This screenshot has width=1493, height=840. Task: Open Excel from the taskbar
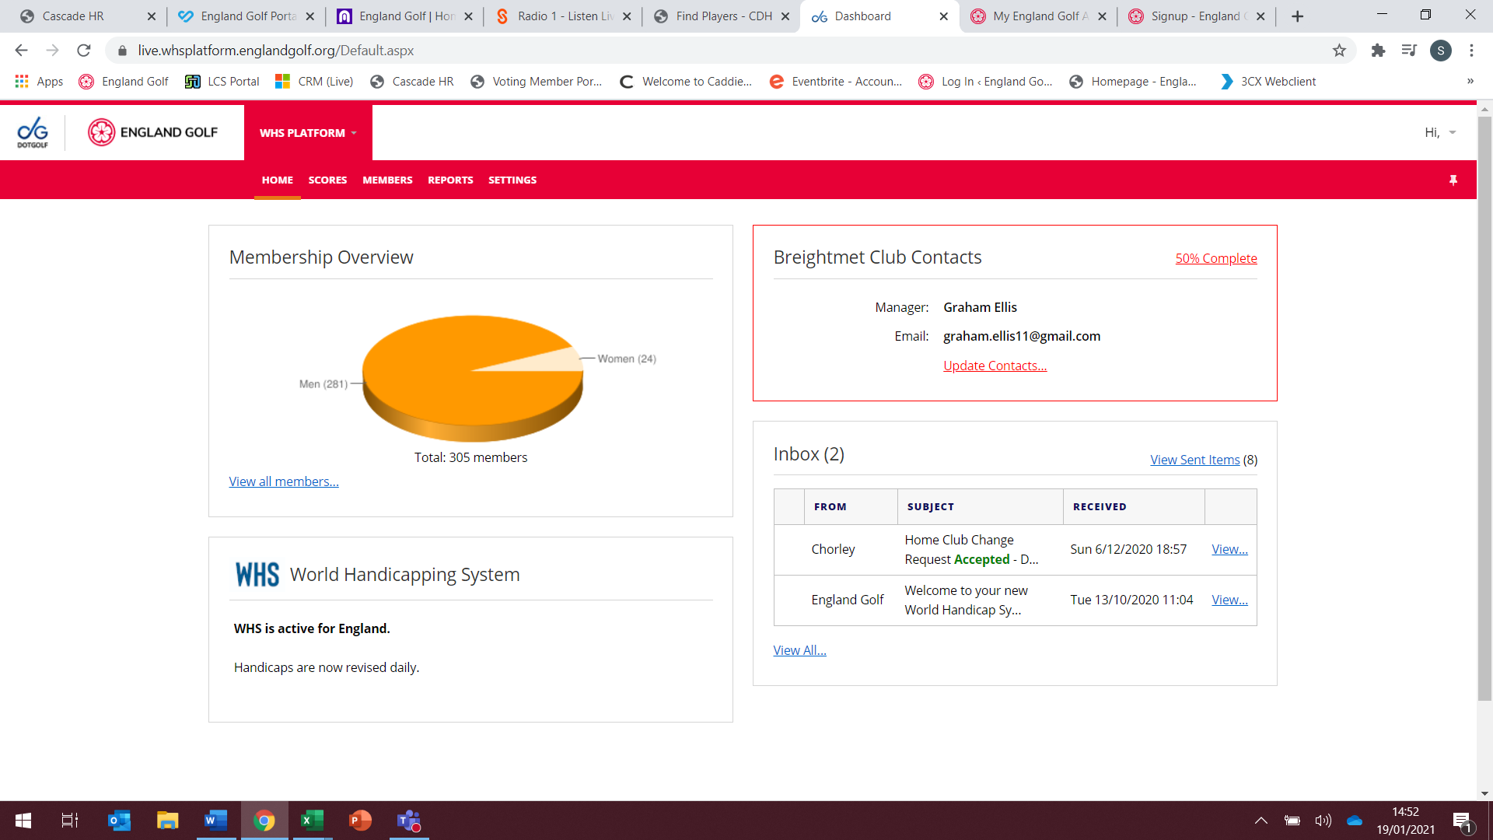point(312,821)
